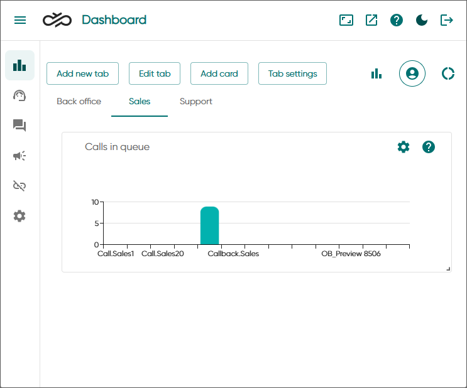Open the campaigns megaphone sidebar icon
Viewport: 467px width, 388px height.
click(x=19, y=156)
